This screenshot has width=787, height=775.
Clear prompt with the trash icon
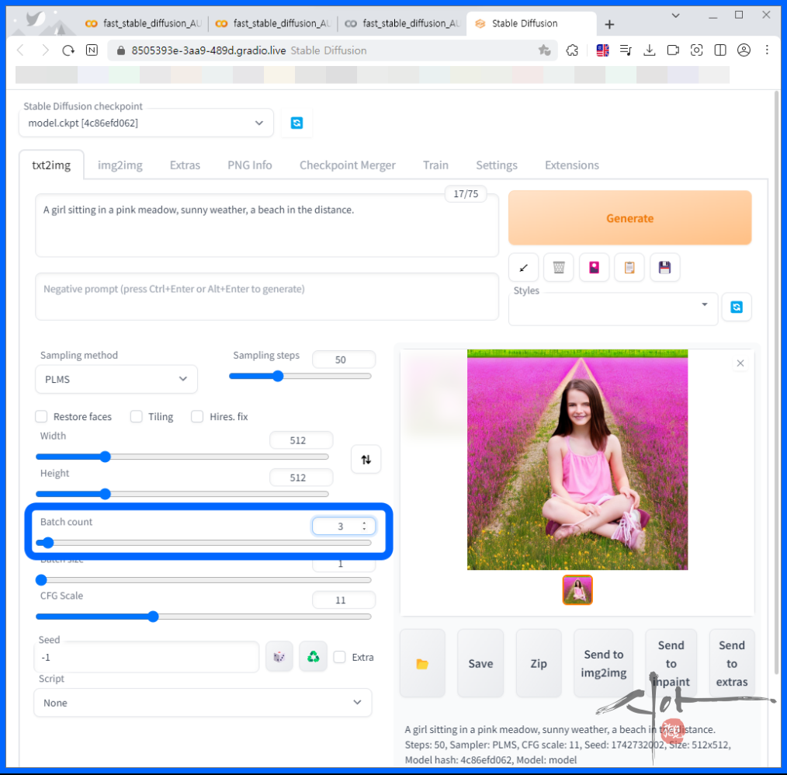pyautogui.click(x=559, y=268)
